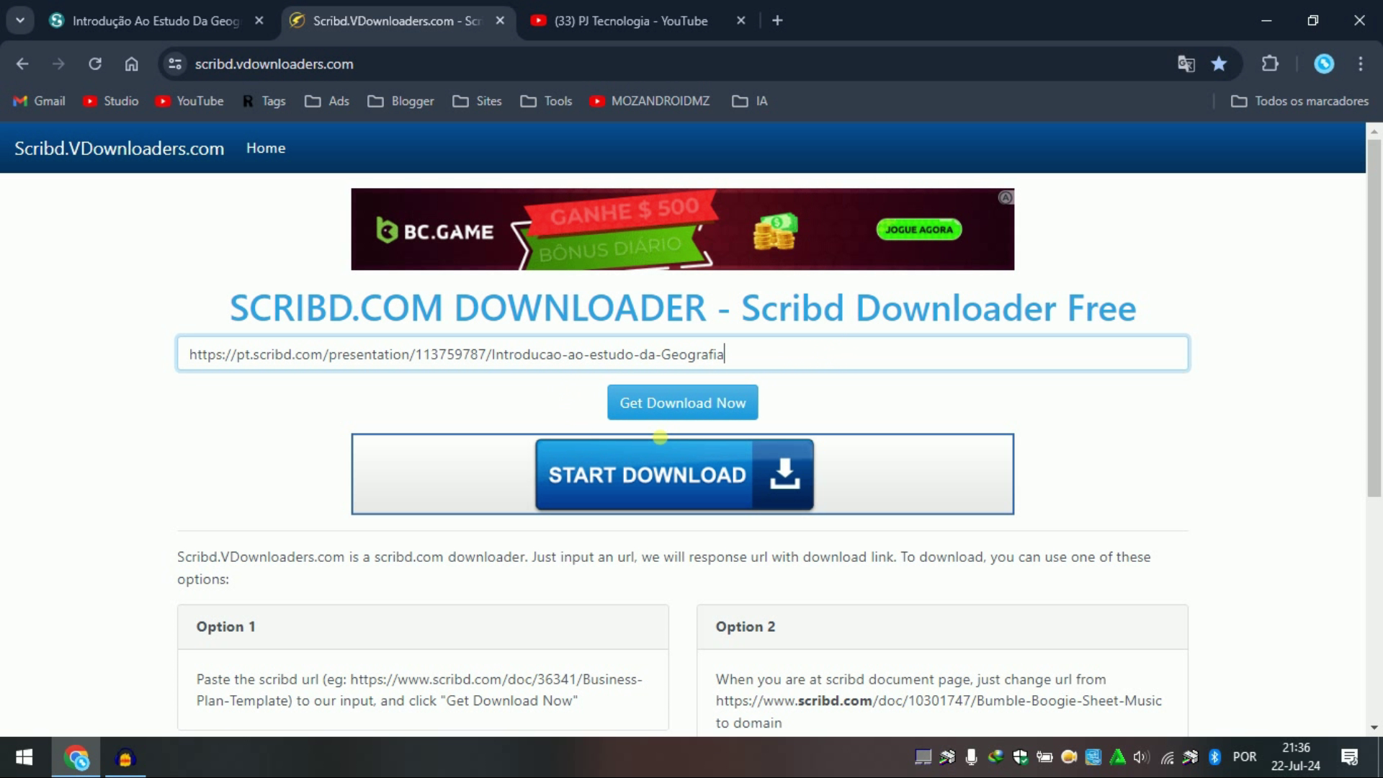Expand the tab list chevron

19,19
